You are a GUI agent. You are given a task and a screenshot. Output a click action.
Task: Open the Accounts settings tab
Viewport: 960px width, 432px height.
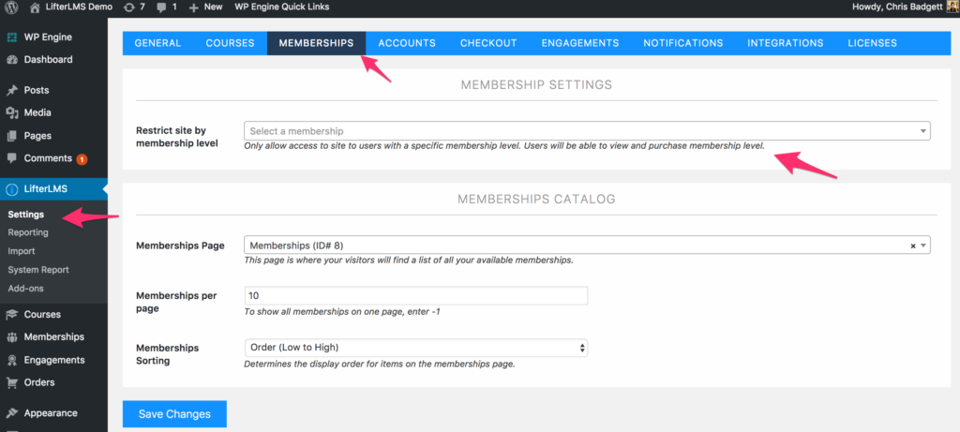[407, 43]
